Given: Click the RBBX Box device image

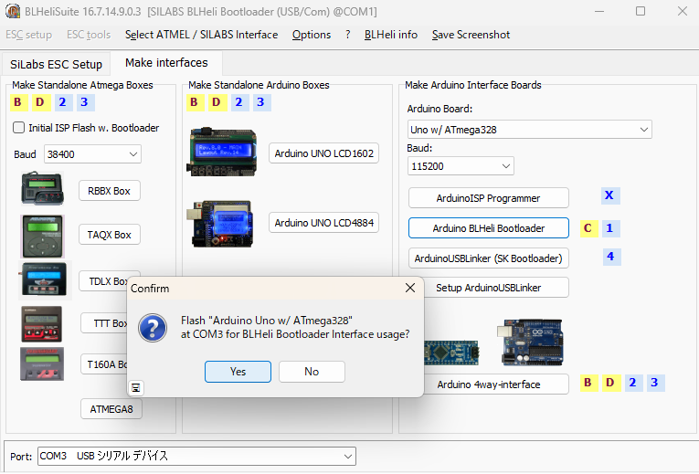Looking at the screenshot, I should point(42,189).
